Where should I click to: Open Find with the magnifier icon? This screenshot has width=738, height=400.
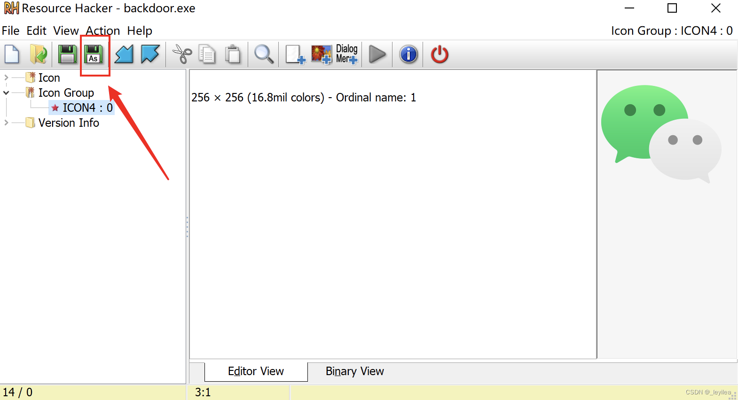[x=264, y=54]
